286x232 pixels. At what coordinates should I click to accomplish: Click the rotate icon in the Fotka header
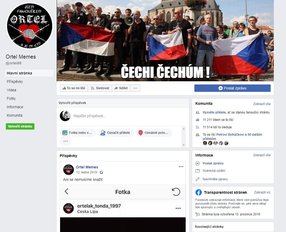coord(176,192)
